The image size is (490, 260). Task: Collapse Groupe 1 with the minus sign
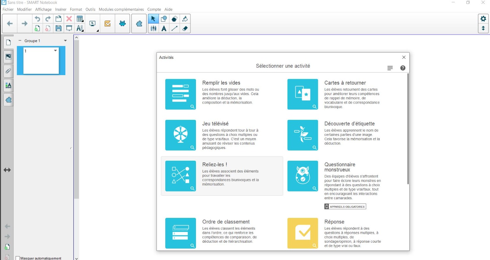point(20,41)
